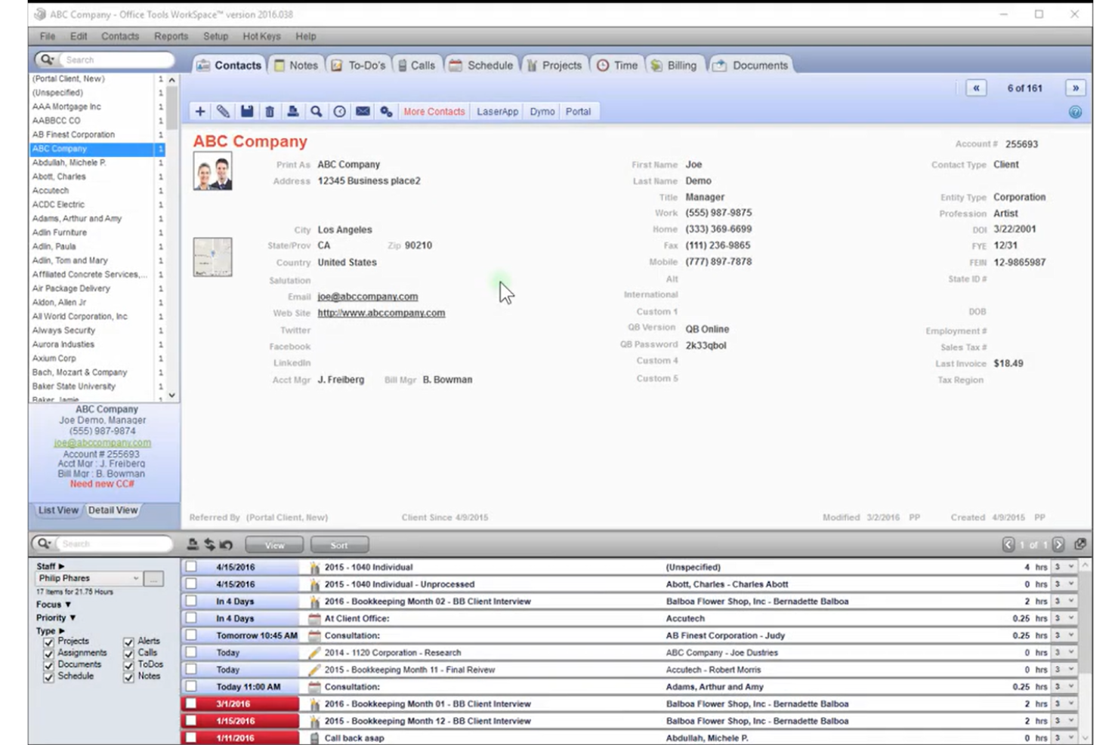
Task: Uncheck the Alerts type checkbox
Action: tap(128, 642)
